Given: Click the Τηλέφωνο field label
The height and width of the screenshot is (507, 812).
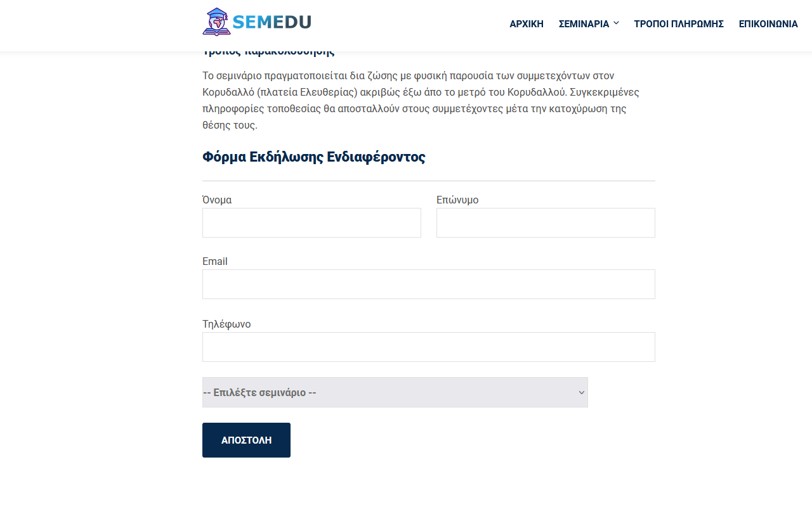Looking at the screenshot, I should point(226,324).
